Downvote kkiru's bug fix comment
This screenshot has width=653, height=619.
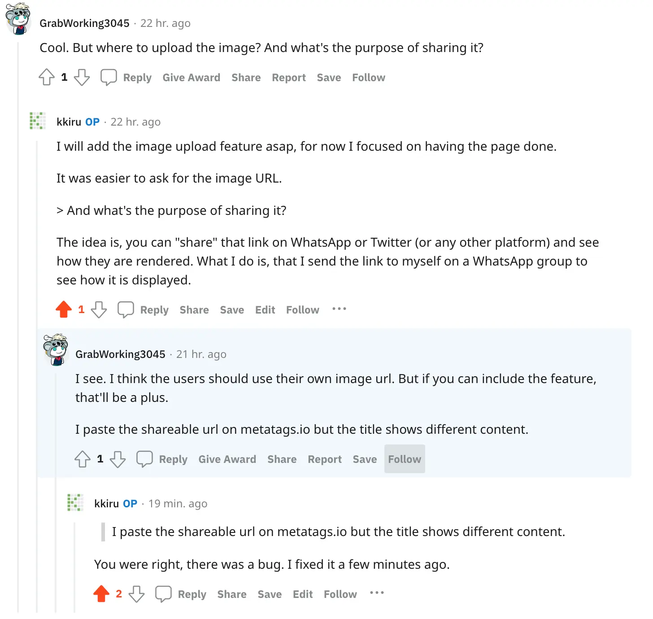point(137,593)
